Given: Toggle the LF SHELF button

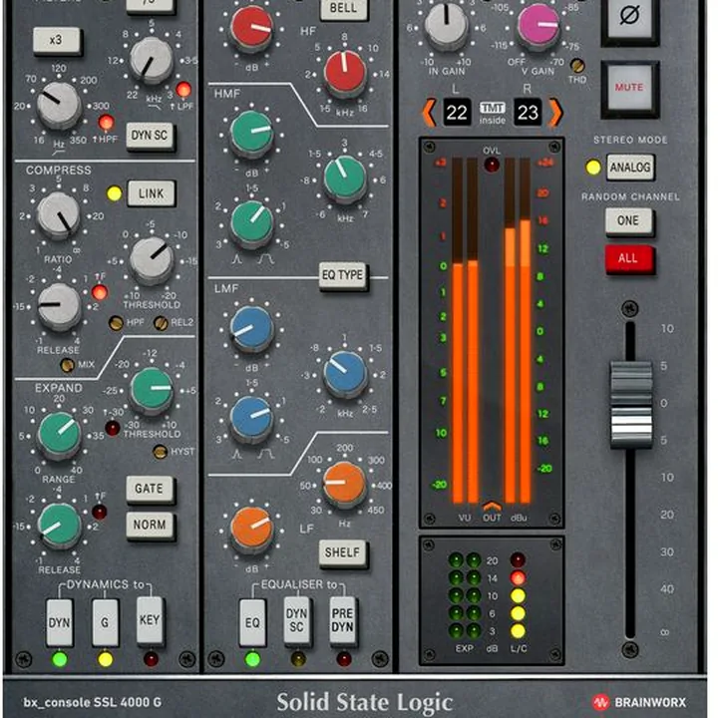Looking at the screenshot, I should click(342, 552).
